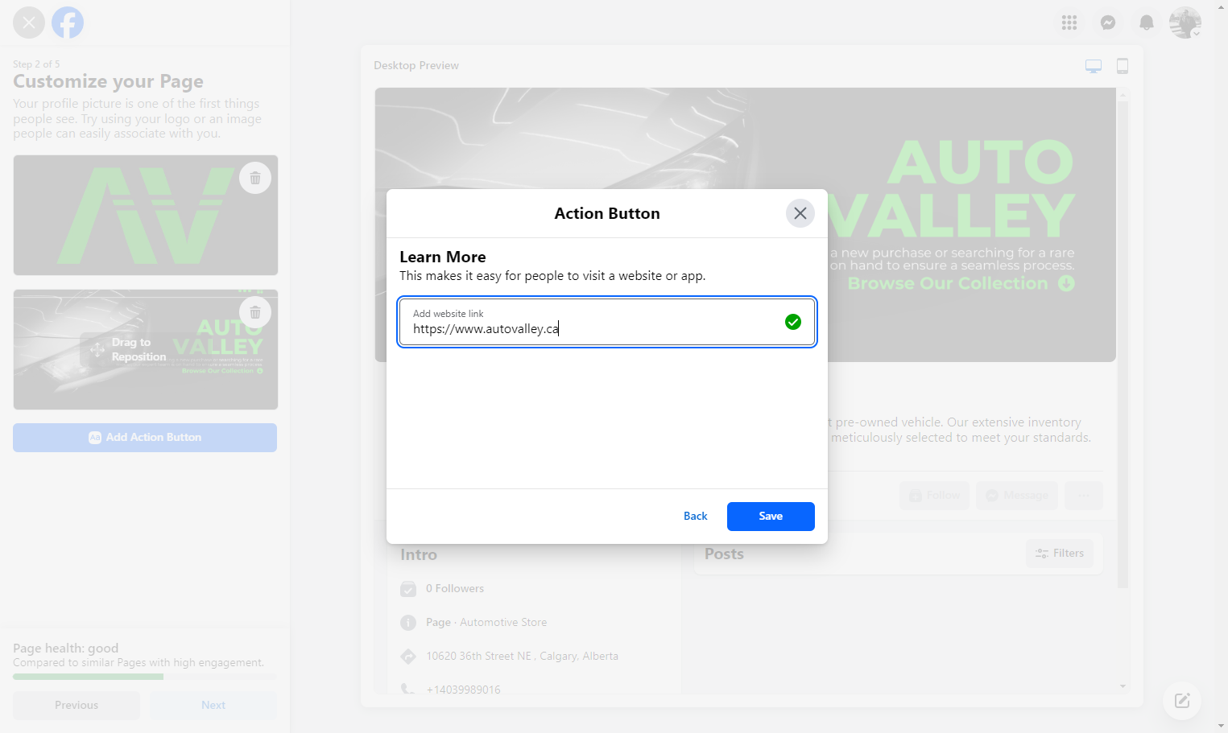Click the Desktop Preview label
The height and width of the screenshot is (733, 1228).
[x=416, y=66]
